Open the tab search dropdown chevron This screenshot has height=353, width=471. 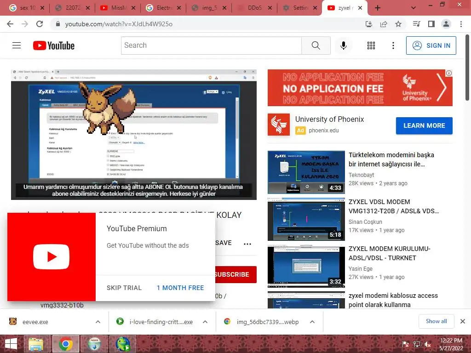(x=414, y=8)
